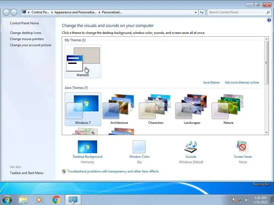Click Appearance and Personaliza... breadcrumb

coord(75,12)
